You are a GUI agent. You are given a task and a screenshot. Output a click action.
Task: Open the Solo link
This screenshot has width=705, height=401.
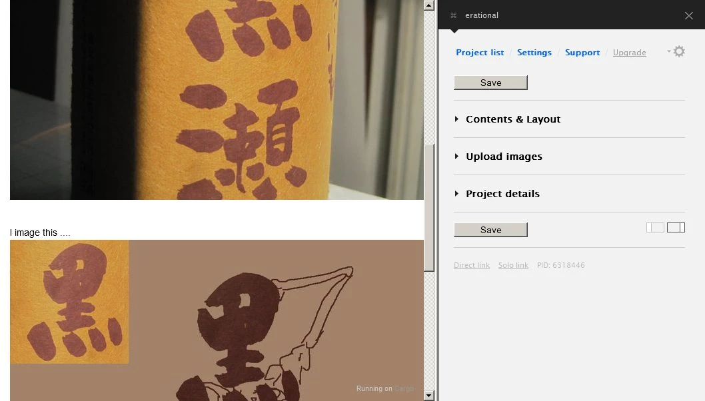coord(513,265)
